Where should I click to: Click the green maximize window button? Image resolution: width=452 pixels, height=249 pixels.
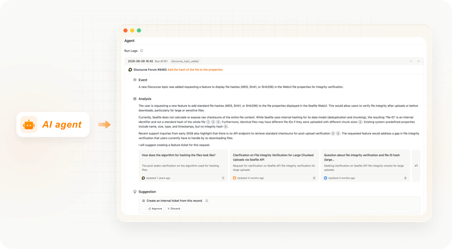139,30
